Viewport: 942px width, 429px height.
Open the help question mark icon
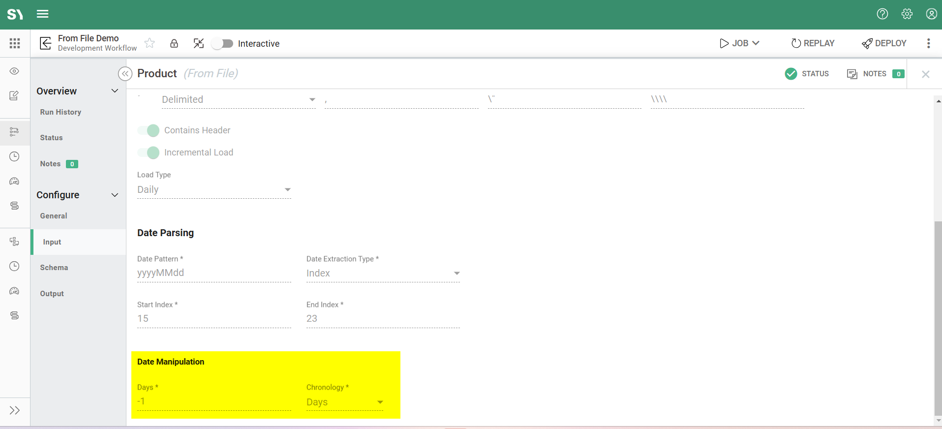[882, 14]
